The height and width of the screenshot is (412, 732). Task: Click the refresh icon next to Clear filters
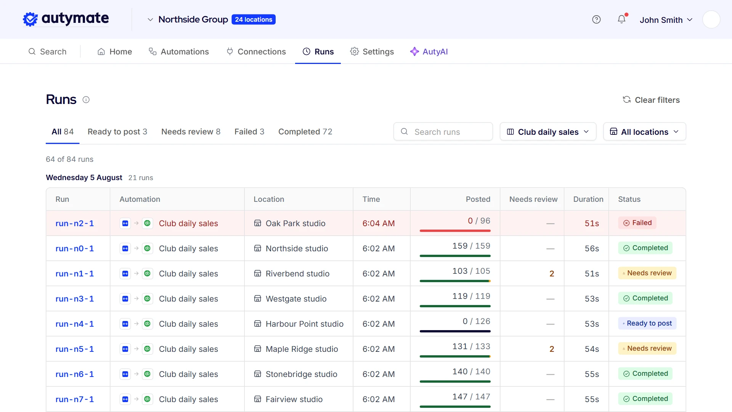pos(627,100)
